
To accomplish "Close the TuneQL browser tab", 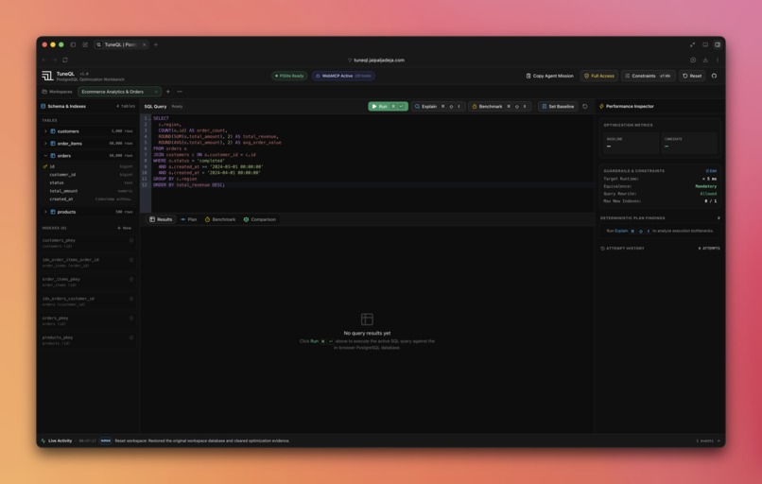I will tap(145, 44).
